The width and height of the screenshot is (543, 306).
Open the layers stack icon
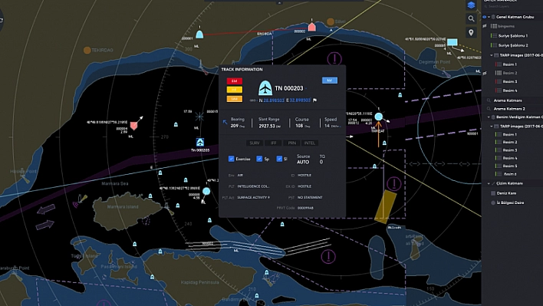point(471,5)
